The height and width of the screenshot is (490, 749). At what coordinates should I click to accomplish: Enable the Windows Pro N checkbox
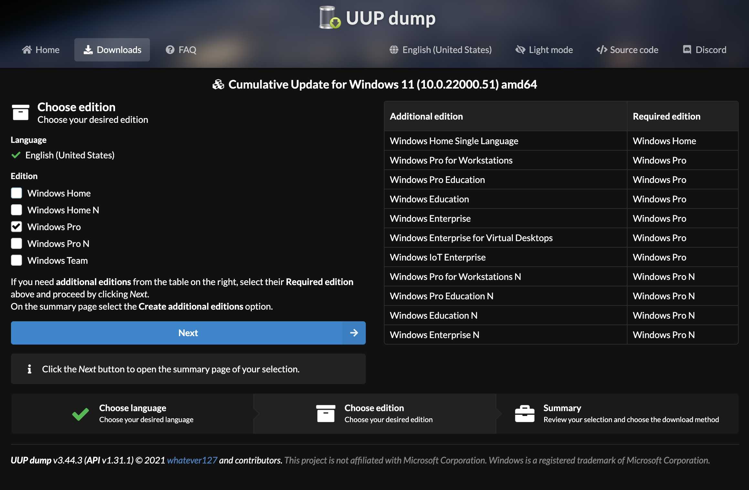16,244
